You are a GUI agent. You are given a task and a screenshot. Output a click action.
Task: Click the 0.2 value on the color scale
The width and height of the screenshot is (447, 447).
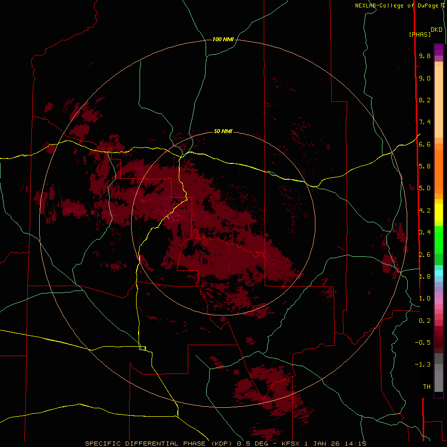click(425, 321)
